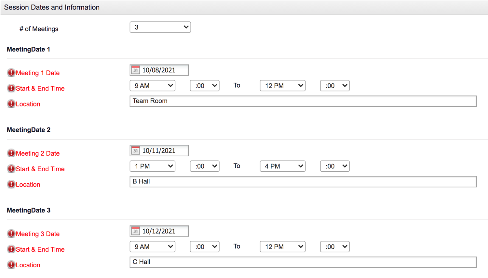488x278 pixels.
Task: Click Location label under MeetingDate 1
Action: [x=28, y=104]
